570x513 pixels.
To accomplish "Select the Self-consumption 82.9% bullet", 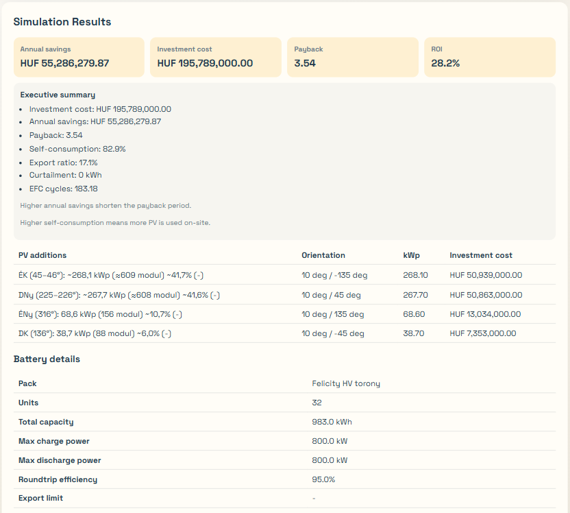I will tap(77, 149).
